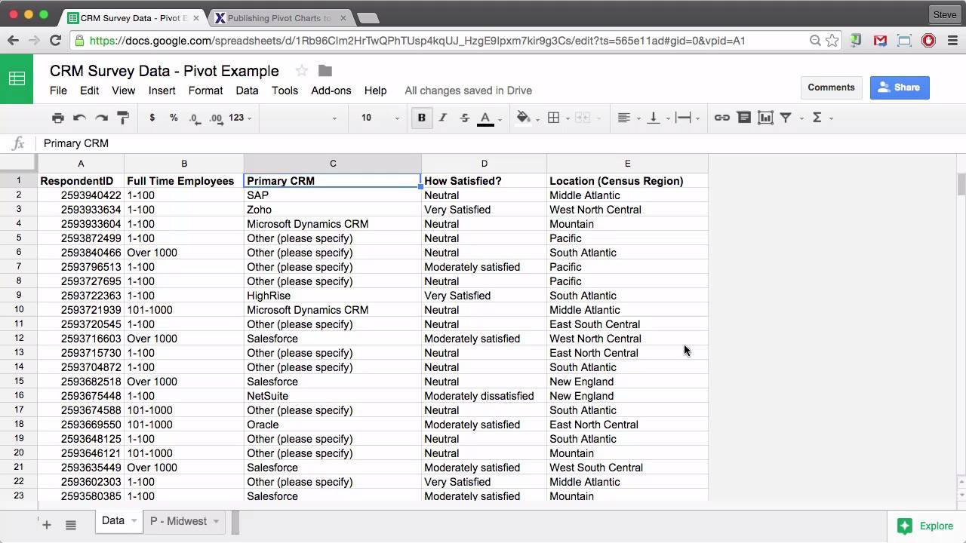This screenshot has height=543, width=966.
Task: Expand the filter views dropdown arrow
Action: pyautogui.click(x=801, y=118)
